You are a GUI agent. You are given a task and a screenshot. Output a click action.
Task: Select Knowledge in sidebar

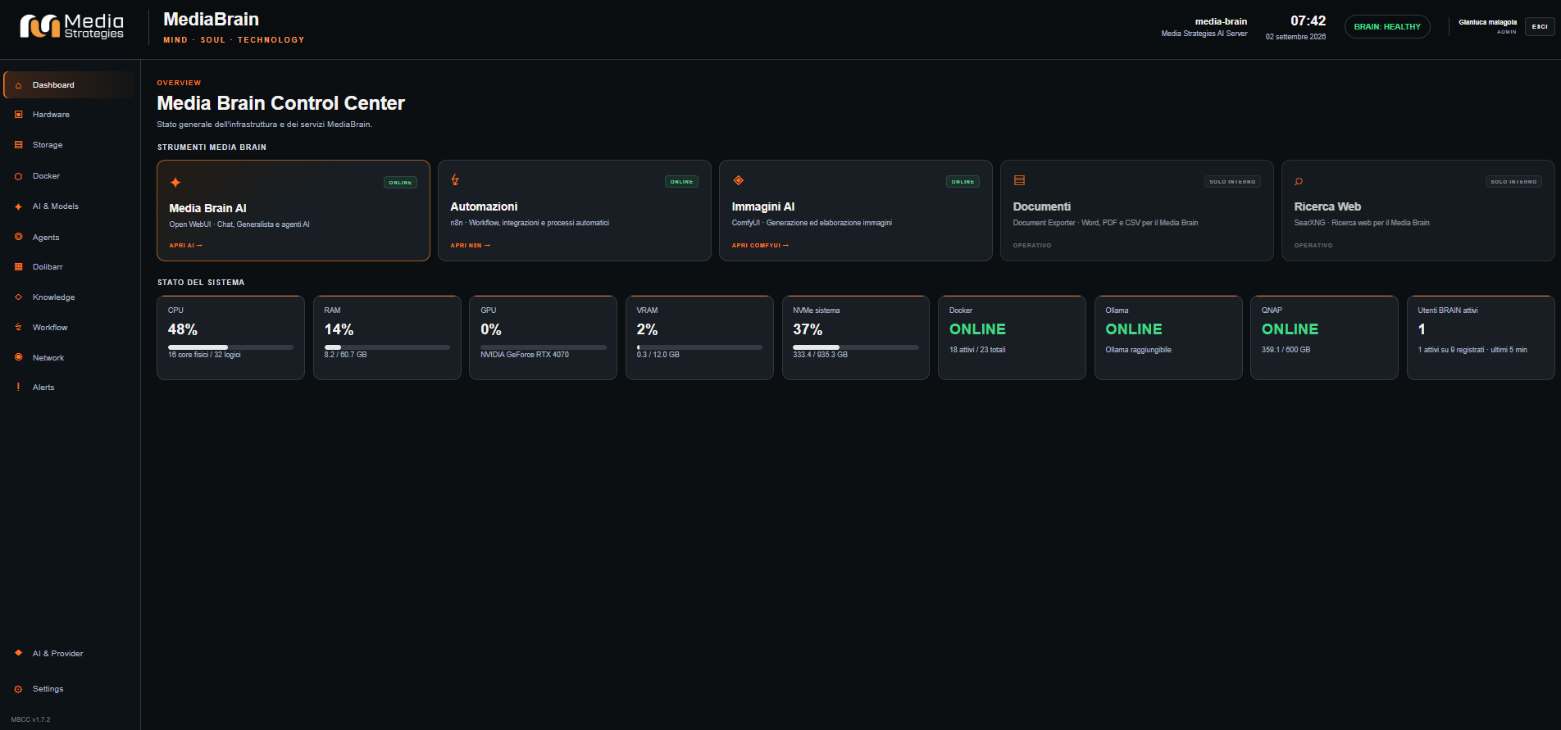(69, 297)
